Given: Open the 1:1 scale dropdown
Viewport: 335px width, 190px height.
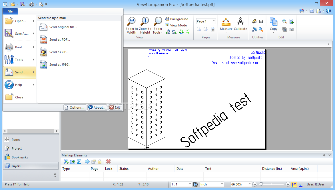Looking at the screenshot, I should [190, 184].
